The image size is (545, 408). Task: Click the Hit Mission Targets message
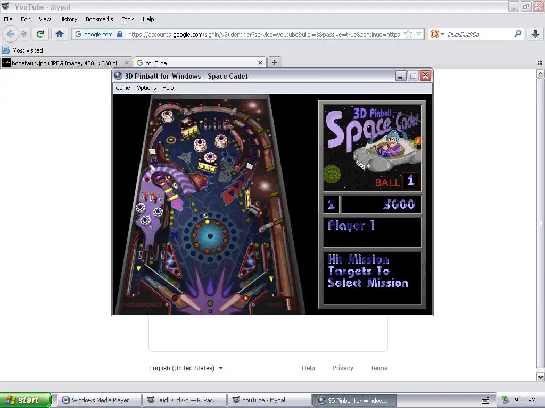pos(368,271)
